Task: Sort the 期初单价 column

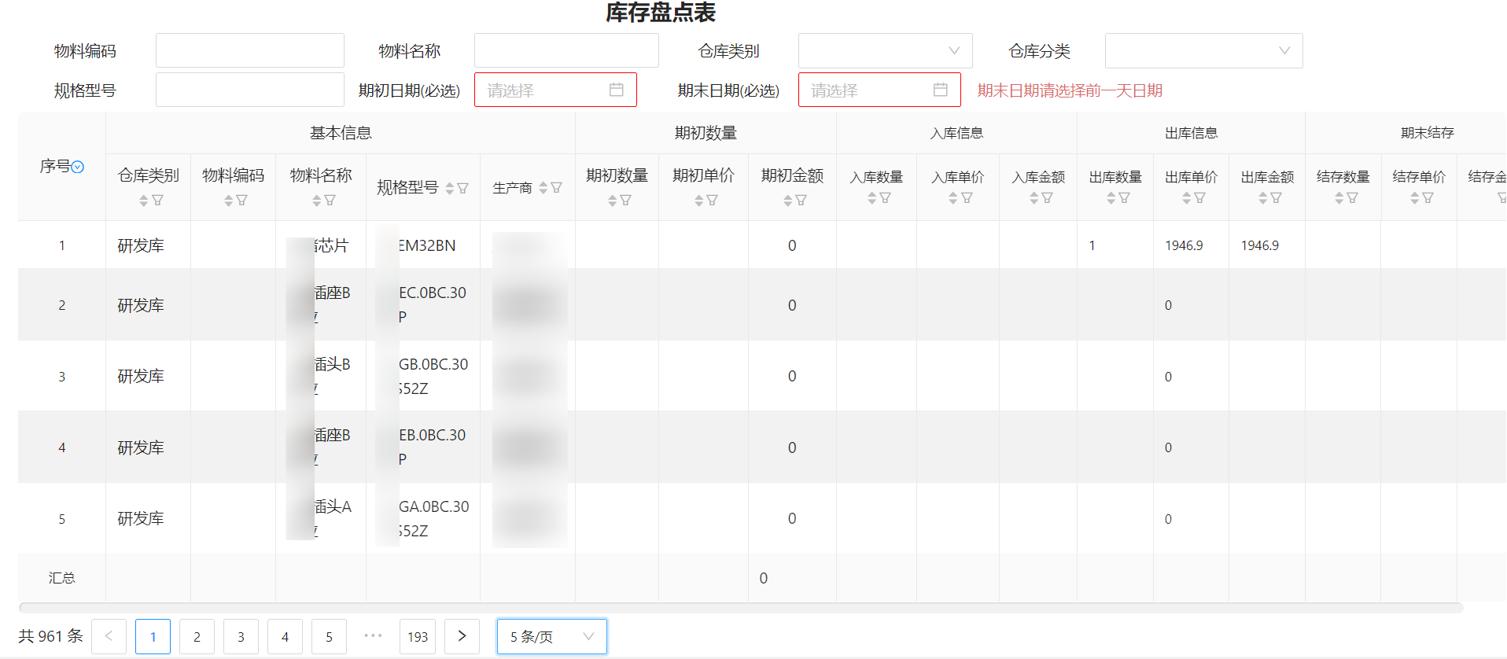Action: [698, 201]
